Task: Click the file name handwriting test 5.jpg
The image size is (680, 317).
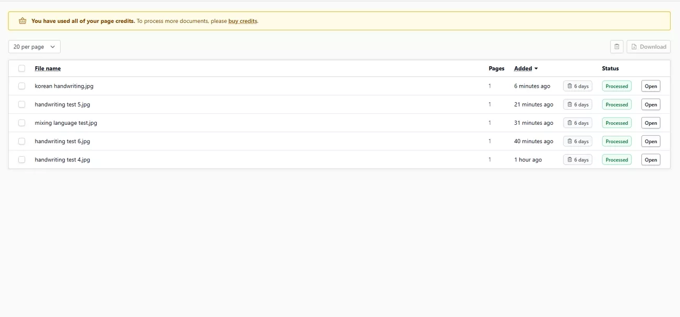Action: click(62, 104)
